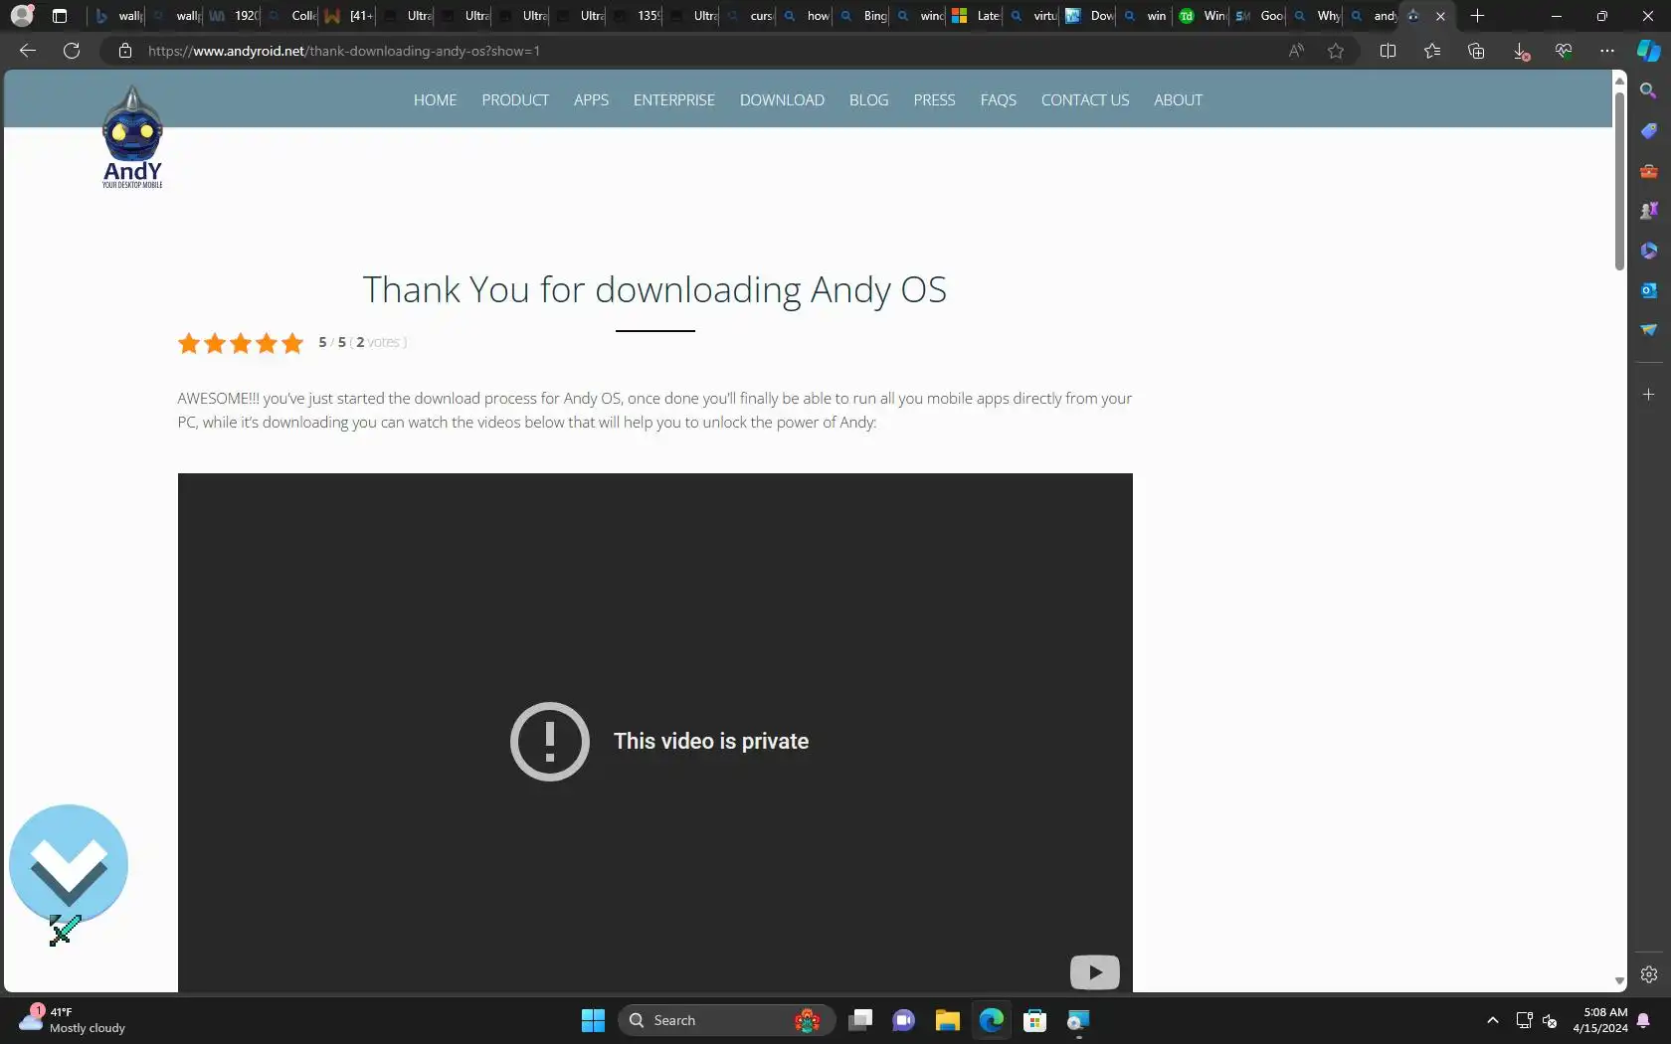
Task: Switch to the '[41+' browser tab
Action: click(x=349, y=16)
